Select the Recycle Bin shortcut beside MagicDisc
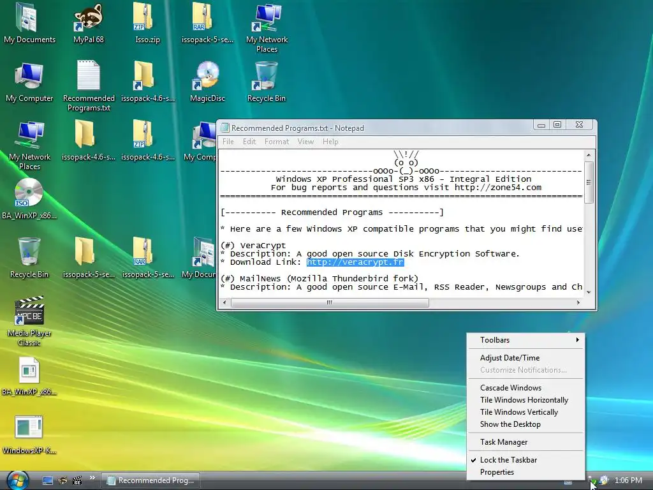 [x=267, y=82]
